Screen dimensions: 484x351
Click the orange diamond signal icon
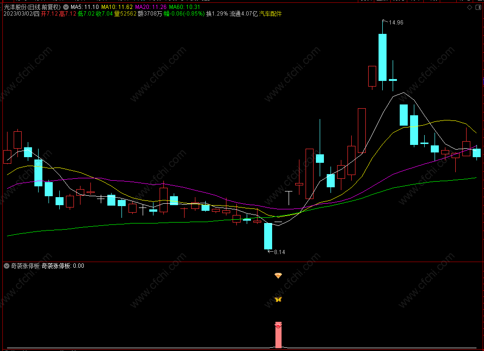[x=278, y=275]
